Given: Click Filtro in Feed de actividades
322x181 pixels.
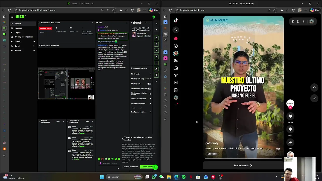Looking at the screenshot, I should point(58,121).
